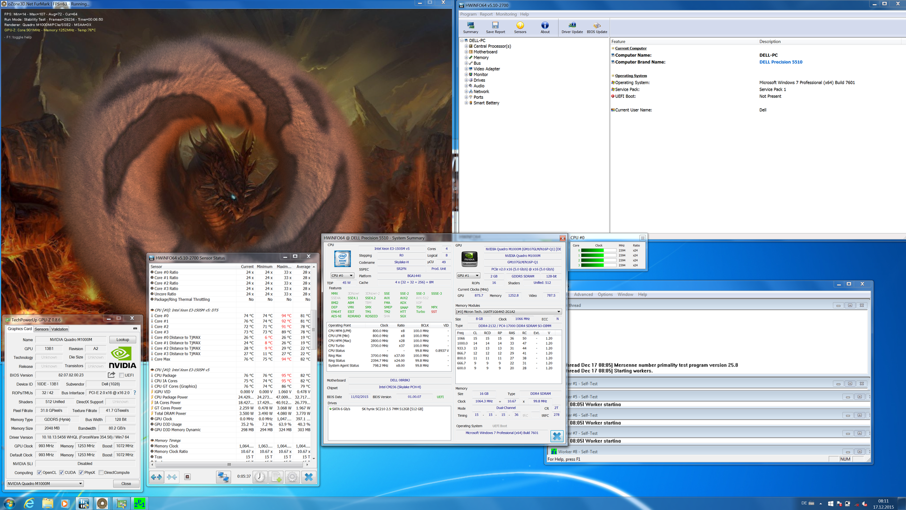906x510 pixels.
Task: Click the logging file-plus icon in Sensor Status
Action: point(277,477)
